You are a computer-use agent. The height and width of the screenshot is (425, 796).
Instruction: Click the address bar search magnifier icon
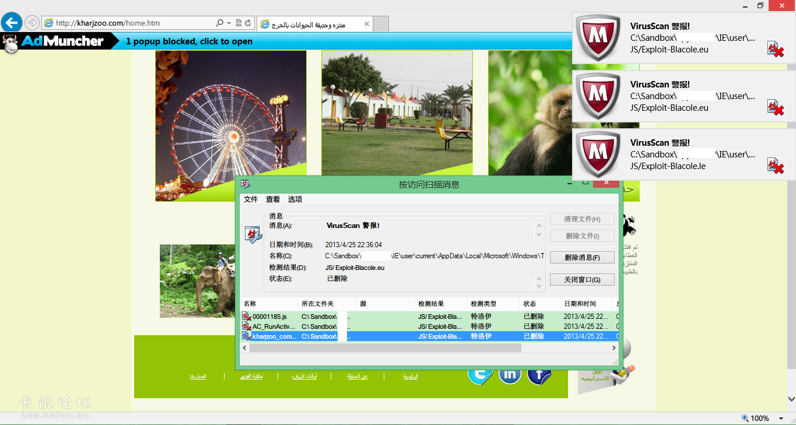(x=219, y=23)
